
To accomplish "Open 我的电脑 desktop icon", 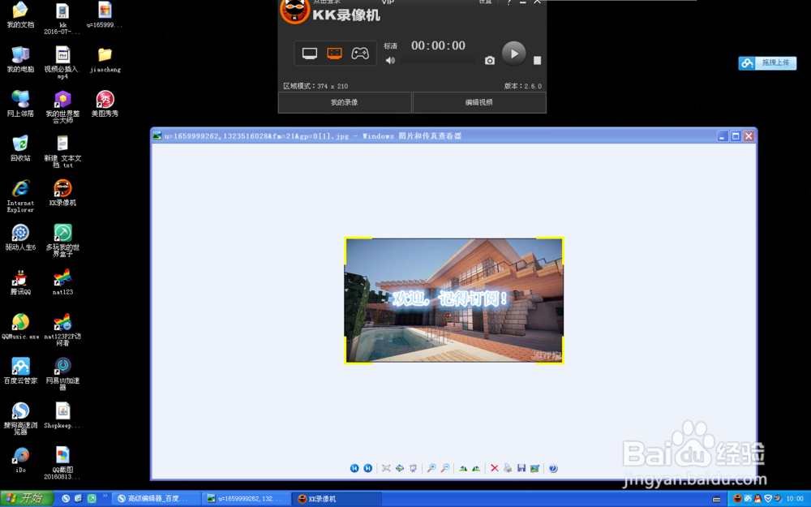I will [20, 59].
